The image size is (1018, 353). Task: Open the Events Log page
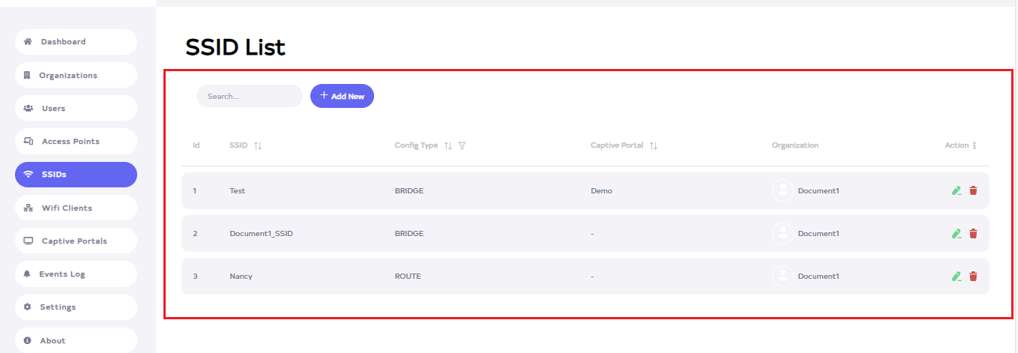click(x=76, y=274)
